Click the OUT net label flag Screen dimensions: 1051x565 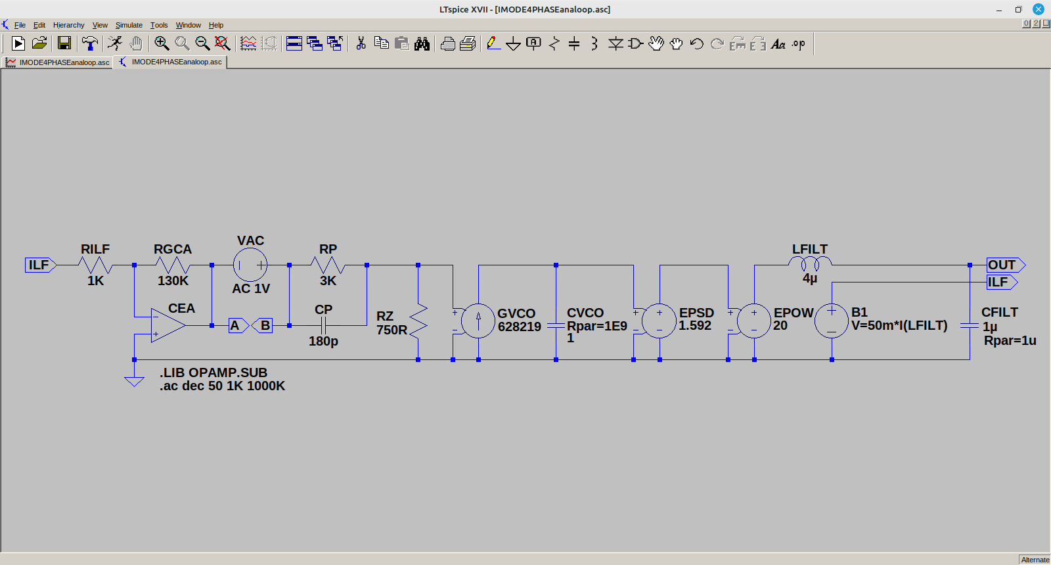click(1006, 265)
